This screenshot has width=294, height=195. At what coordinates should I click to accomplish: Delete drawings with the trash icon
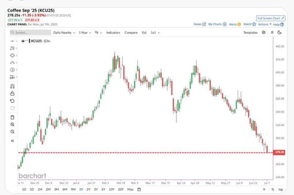(x=12, y=118)
